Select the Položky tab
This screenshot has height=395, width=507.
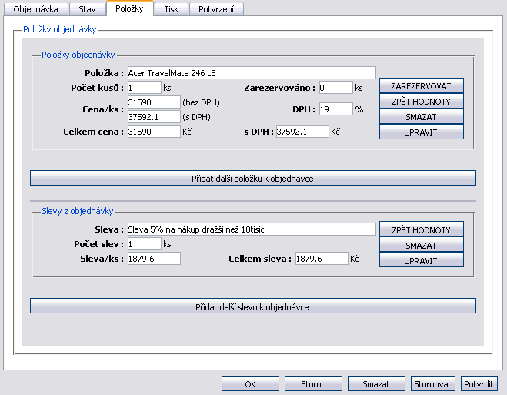[129, 8]
